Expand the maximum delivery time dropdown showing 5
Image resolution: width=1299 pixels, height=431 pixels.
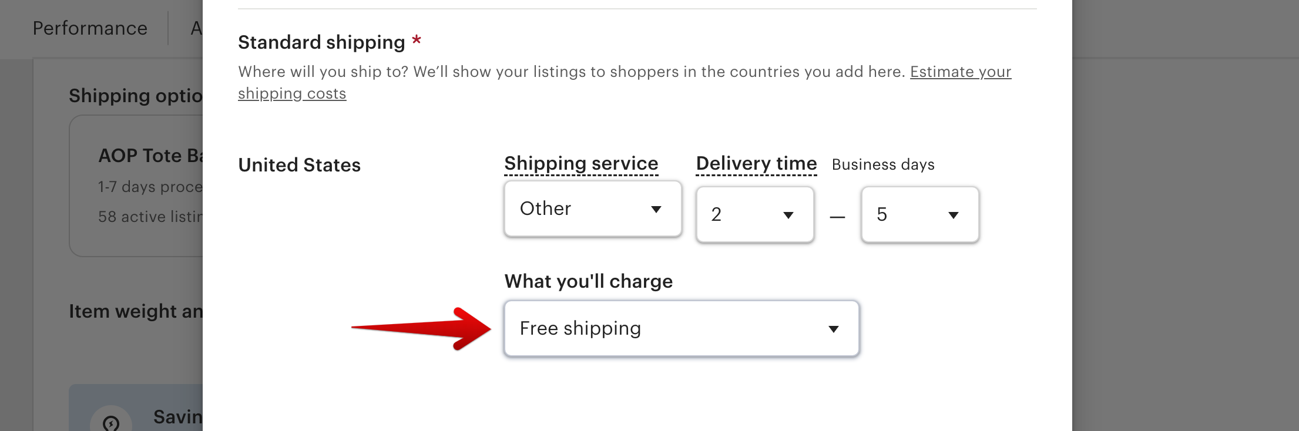919,215
